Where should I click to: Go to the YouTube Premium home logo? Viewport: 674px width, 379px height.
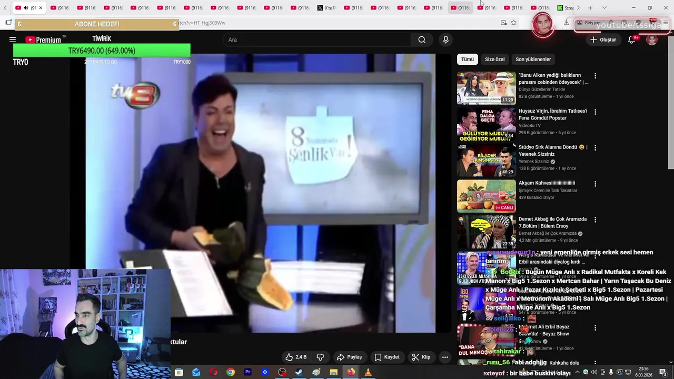43,39
